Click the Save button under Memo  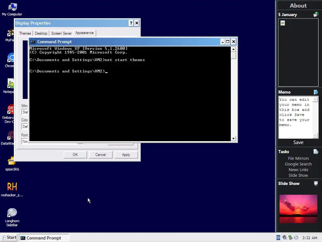(x=298, y=142)
